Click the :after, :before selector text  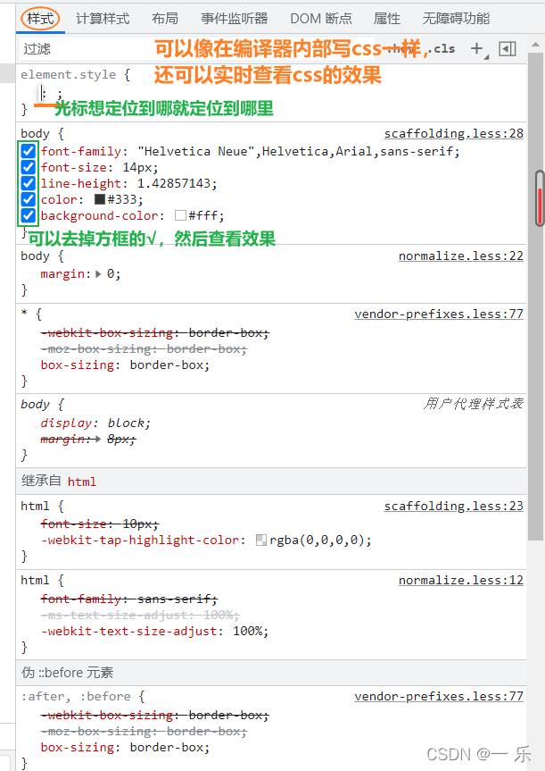tap(76, 697)
